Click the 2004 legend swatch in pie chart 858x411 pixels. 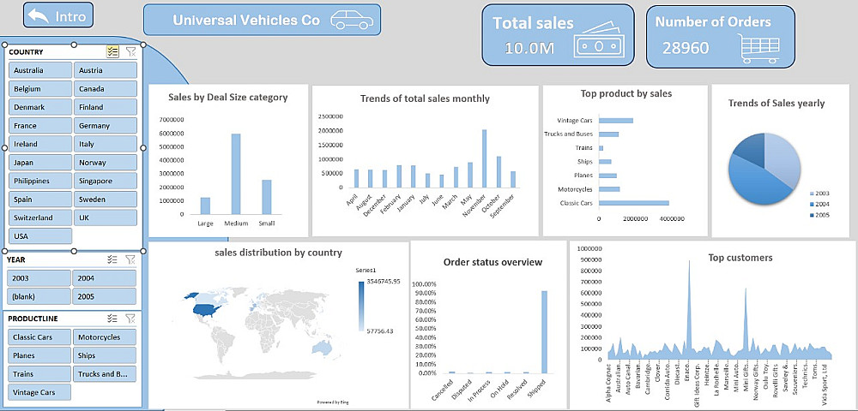pyautogui.click(x=811, y=204)
